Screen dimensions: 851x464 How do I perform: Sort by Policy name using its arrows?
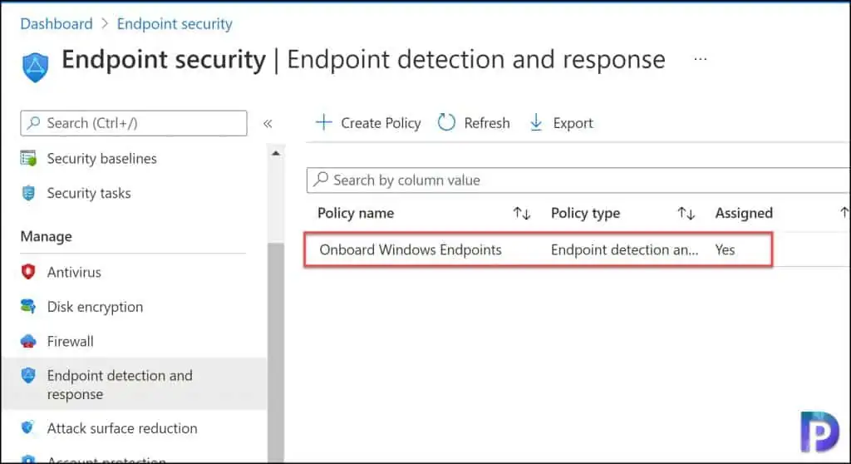(x=522, y=214)
